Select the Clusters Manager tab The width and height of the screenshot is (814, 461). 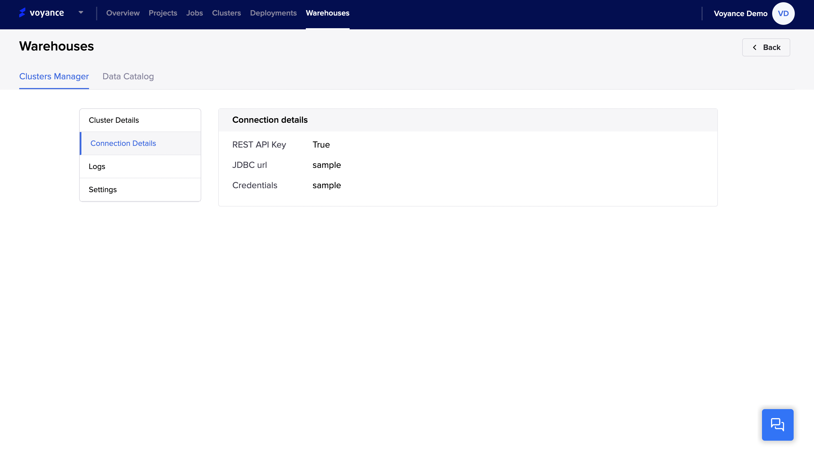click(x=54, y=76)
